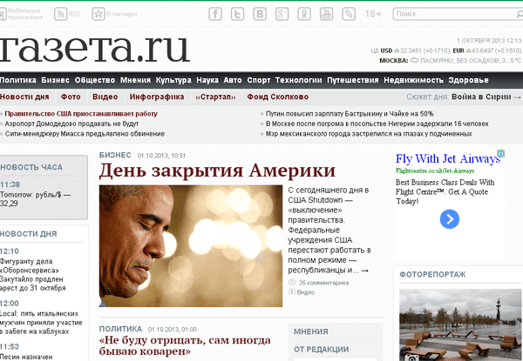Open the ФОТОРЕПОРТАЖ heading
Viewport: 523px width, 361px height.
pyautogui.click(x=432, y=275)
